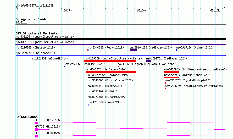Open dgv3265n152 Chaisson2019 label
This screenshot has height=139, width=233.
[x=108, y=75]
